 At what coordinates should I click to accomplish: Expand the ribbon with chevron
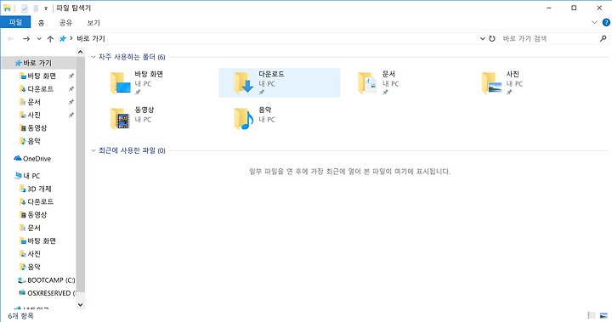click(x=594, y=22)
